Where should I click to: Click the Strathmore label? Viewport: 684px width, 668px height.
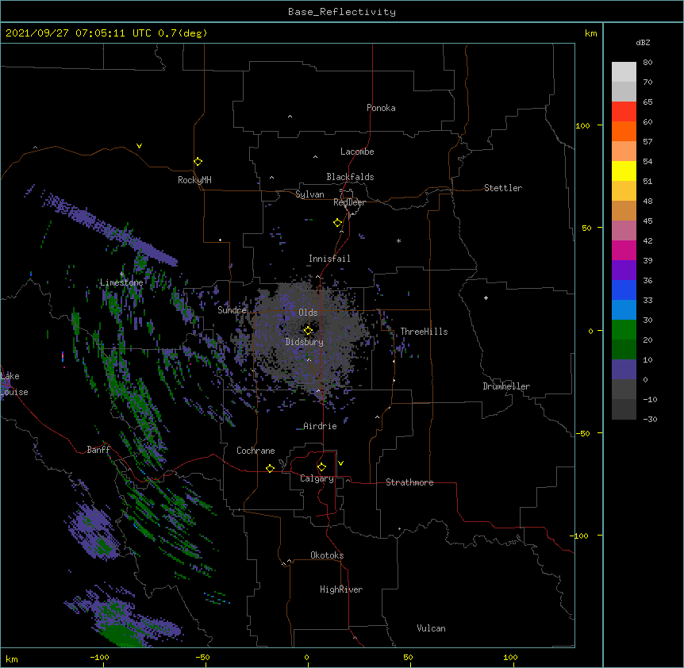[409, 482]
